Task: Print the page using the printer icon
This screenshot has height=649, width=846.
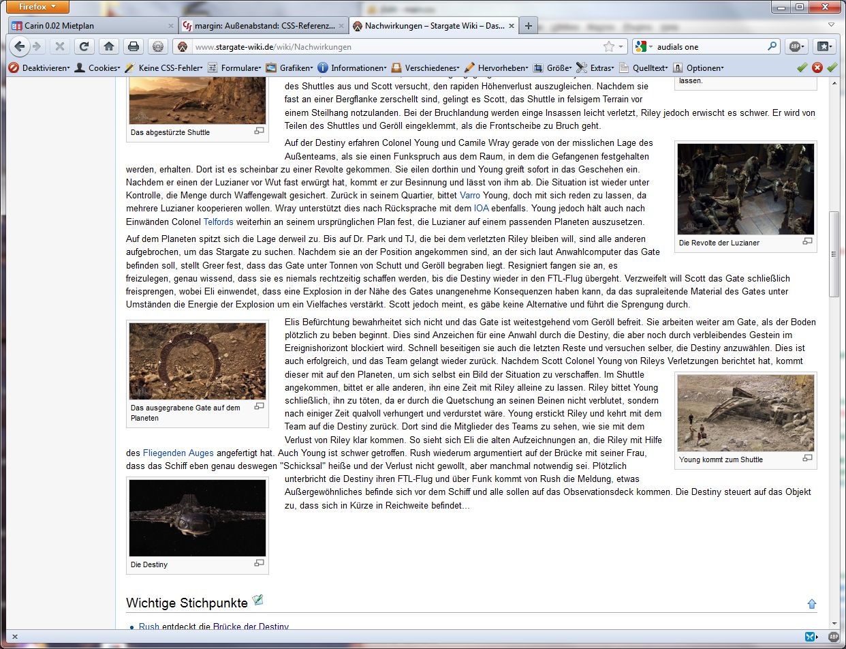Action: point(134,46)
